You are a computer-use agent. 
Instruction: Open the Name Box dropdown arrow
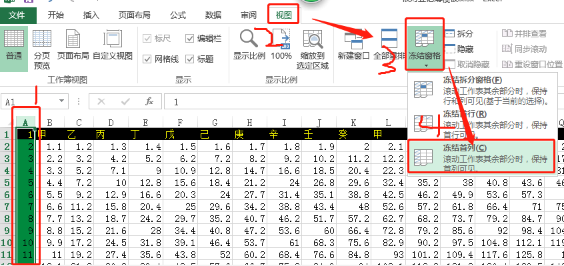pyautogui.click(x=61, y=101)
